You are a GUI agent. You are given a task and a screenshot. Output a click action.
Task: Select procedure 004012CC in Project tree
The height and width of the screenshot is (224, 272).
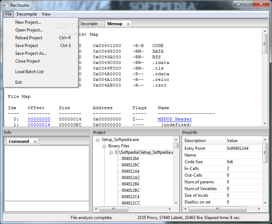(131, 203)
